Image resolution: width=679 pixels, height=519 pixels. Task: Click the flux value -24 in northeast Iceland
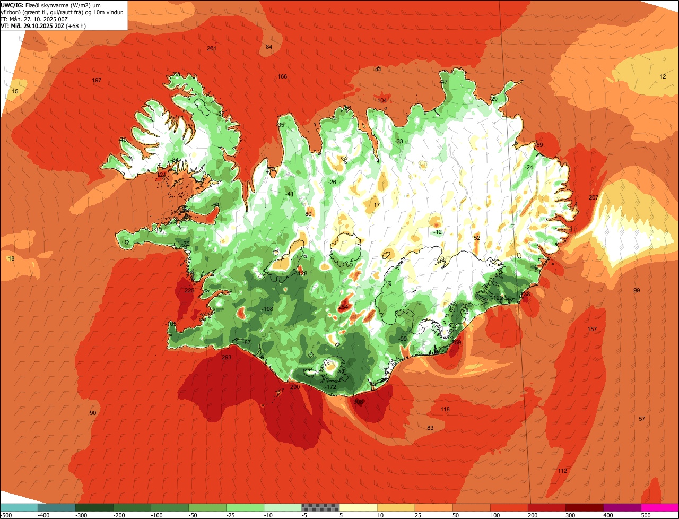click(528, 167)
